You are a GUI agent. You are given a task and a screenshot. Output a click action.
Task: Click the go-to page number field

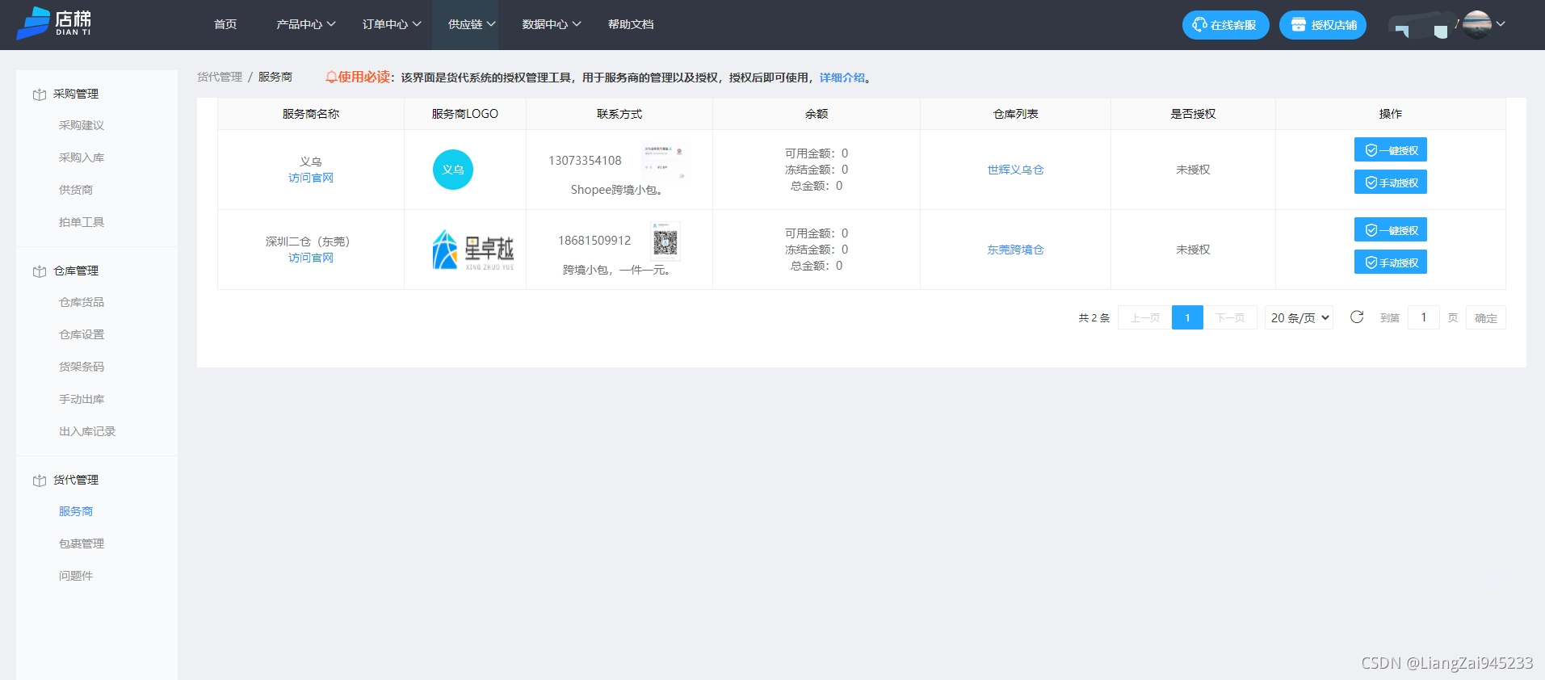[1424, 317]
